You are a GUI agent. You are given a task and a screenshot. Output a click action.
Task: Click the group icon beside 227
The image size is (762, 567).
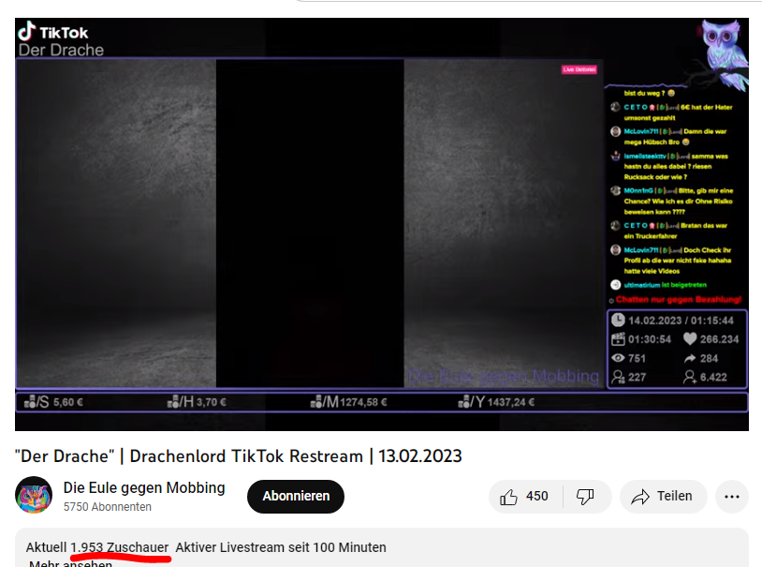coord(618,377)
